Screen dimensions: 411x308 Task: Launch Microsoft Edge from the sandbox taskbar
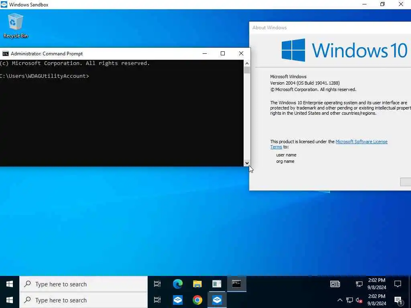pos(178,284)
